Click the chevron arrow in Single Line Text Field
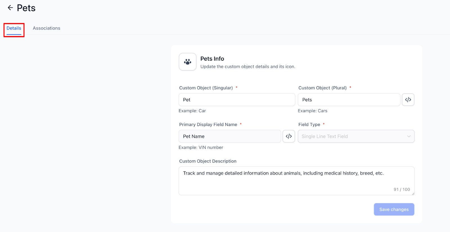 pyautogui.click(x=409, y=136)
